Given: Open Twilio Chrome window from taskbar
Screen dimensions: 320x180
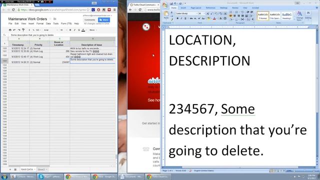Looking at the screenshot, I should (158, 176).
